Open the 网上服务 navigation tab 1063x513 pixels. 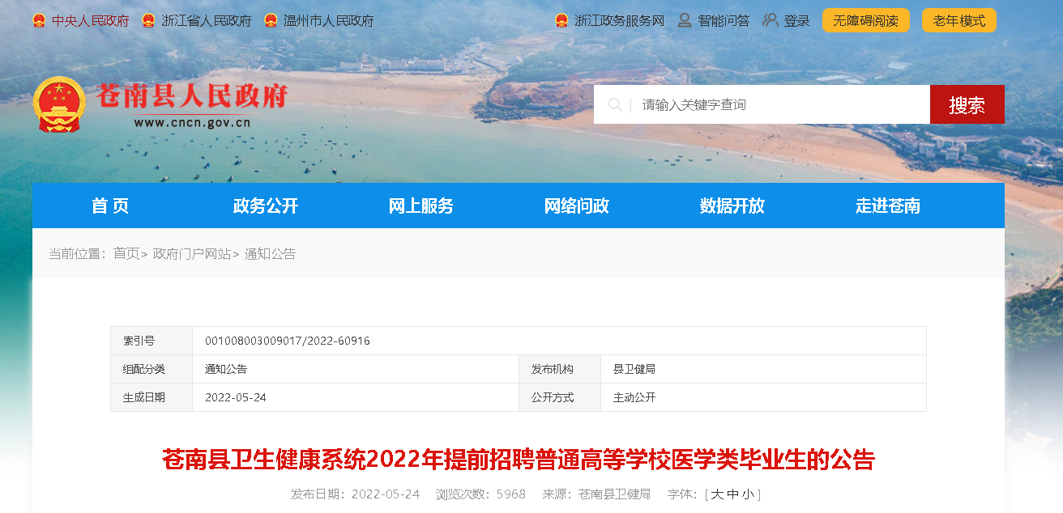[421, 206]
